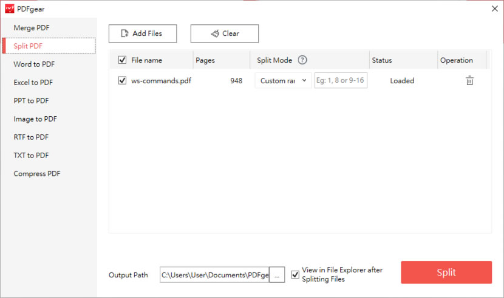504x298 pixels.
Task: Switch to Compress PDF
Action: pyautogui.click(x=37, y=174)
